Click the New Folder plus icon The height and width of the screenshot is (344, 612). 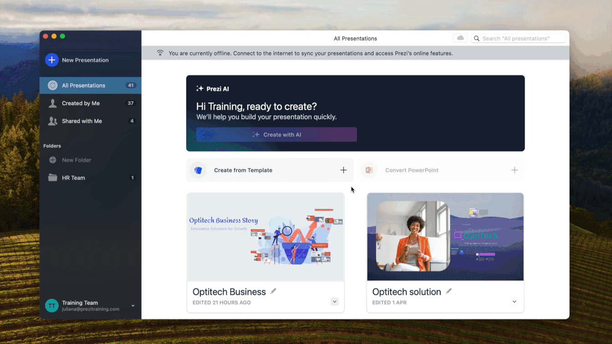[x=53, y=160]
